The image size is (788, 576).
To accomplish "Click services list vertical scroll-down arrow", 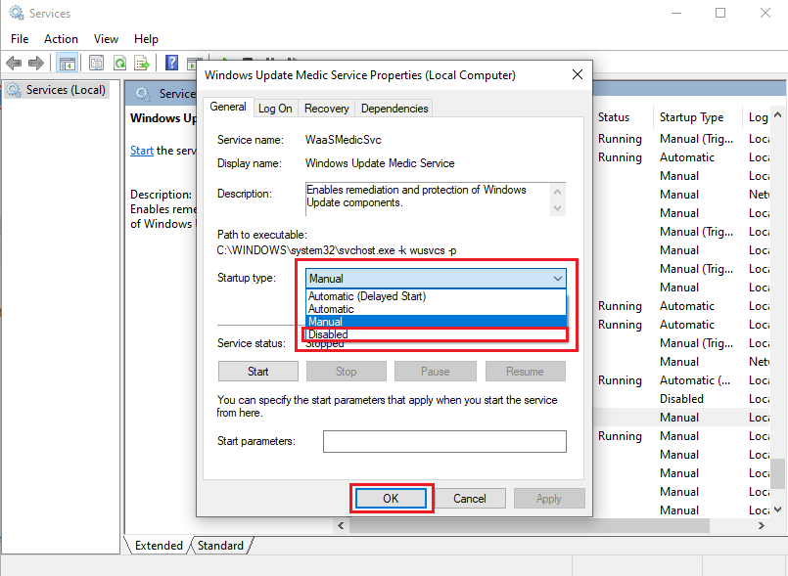I will click(x=777, y=510).
